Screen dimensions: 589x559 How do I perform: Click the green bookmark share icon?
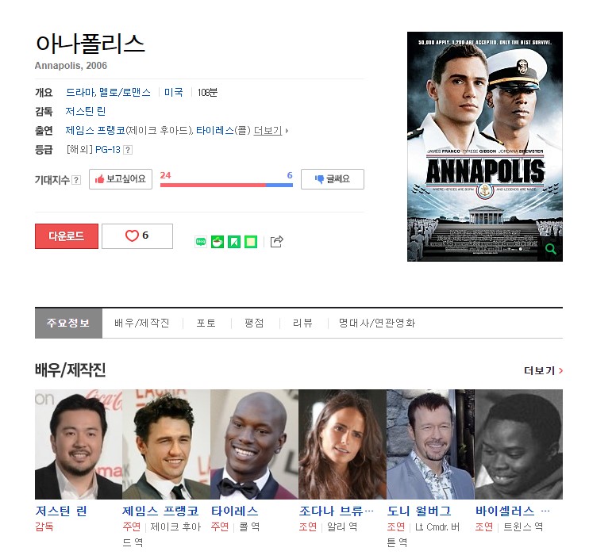coord(234,242)
